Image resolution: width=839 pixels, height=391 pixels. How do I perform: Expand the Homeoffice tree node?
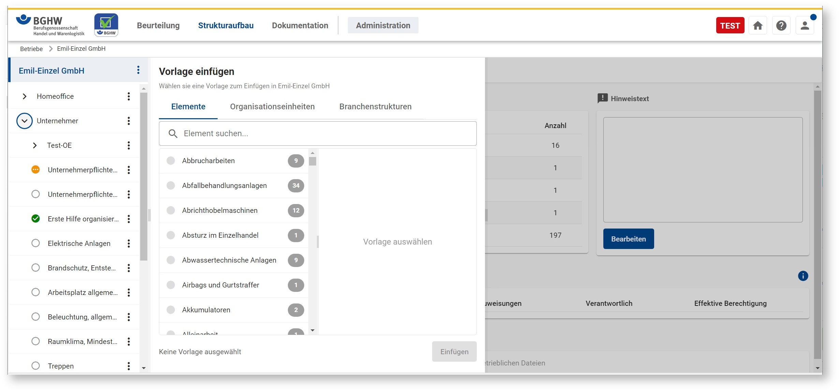point(25,96)
